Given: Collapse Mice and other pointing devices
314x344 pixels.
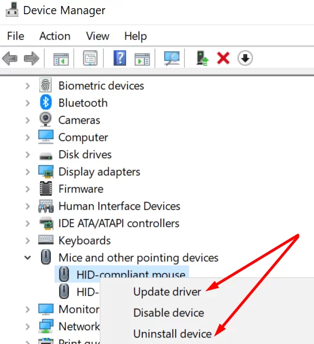Looking at the screenshot, I should (28, 258).
